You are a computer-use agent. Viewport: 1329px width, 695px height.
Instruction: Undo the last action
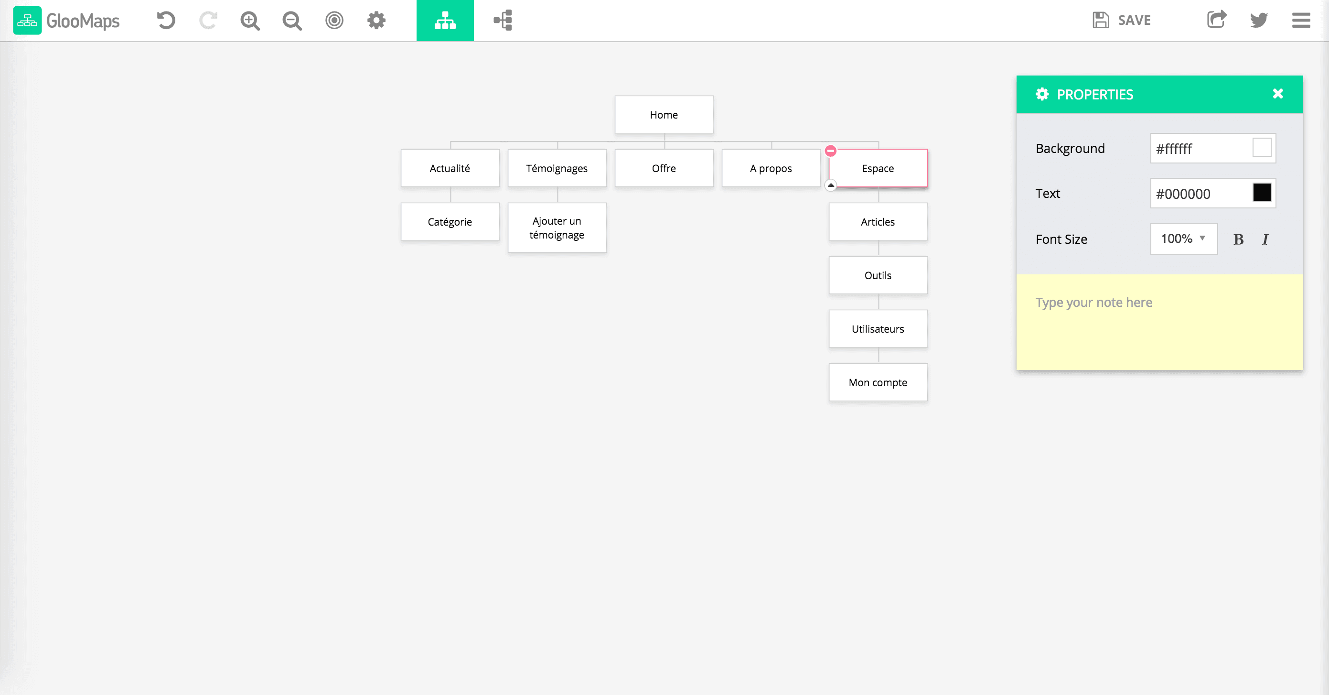(166, 21)
